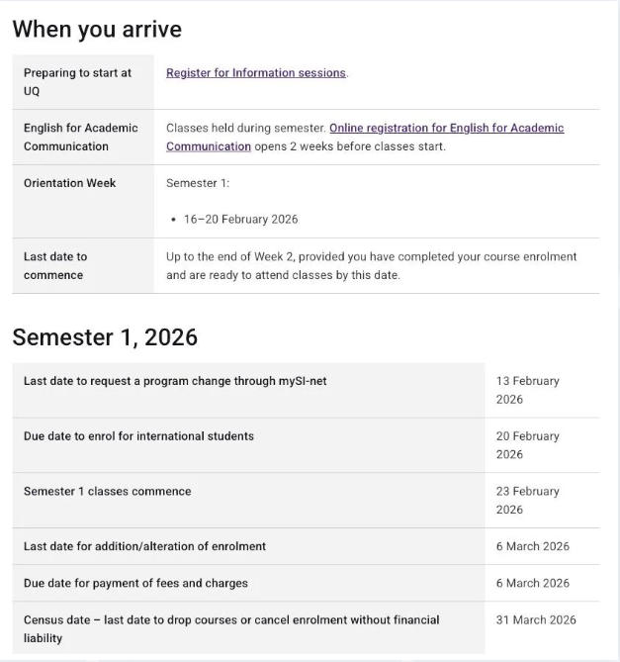Open Register for Information sessions link
Screen dimensions: 620x662
click(256, 73)
